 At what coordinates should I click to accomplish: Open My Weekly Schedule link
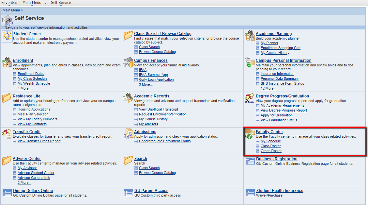click(x=34, y=83)
